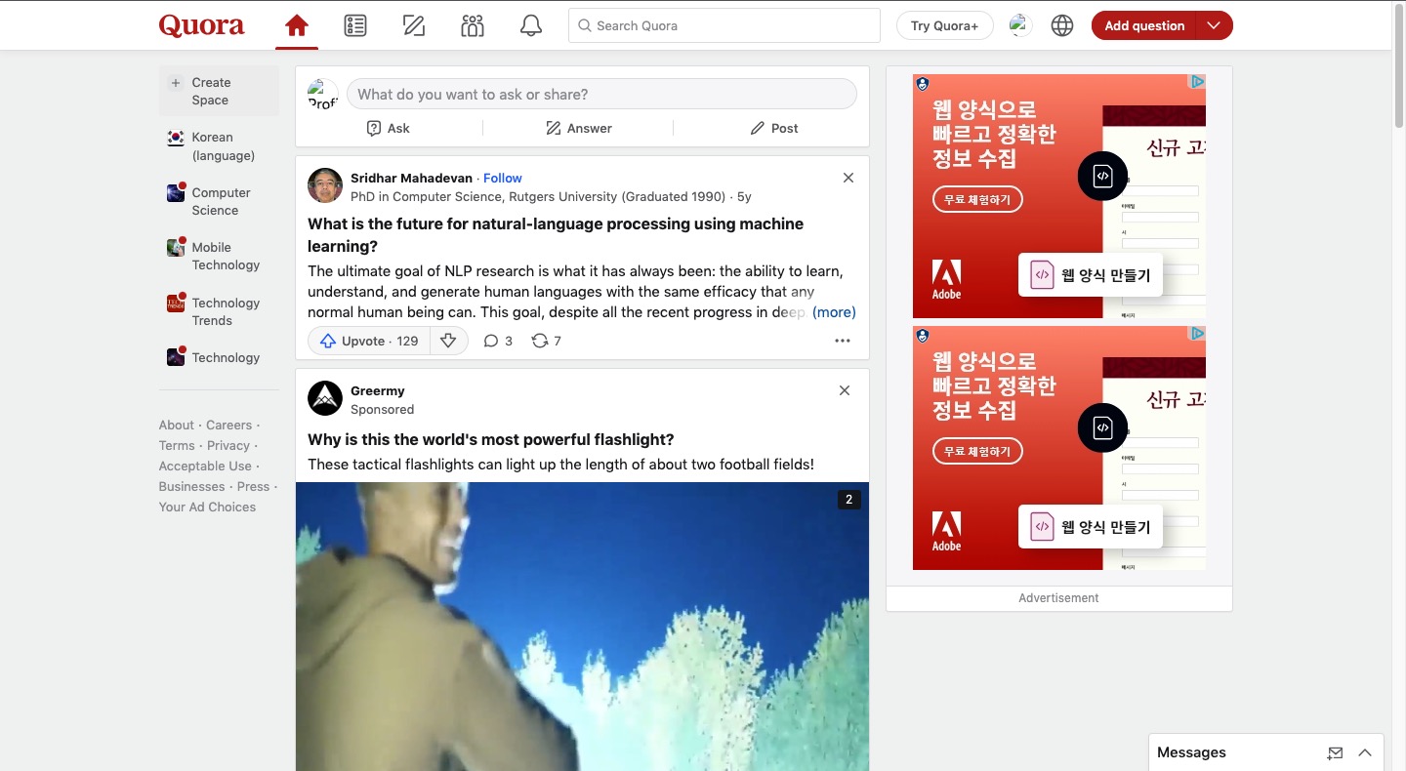
Task: Open the Businesses footer link
Action: (x=191, y=486)
